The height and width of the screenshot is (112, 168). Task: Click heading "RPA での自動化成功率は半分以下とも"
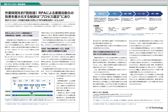[106, 52]
